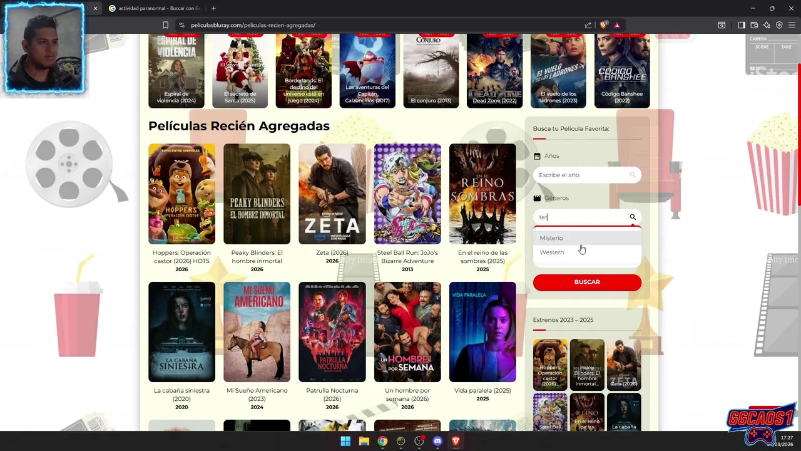Switch to 'actividad paranormal' Google tab
Image resolution: width=801 pixels, height=451 pixels.
pos(155,8)
